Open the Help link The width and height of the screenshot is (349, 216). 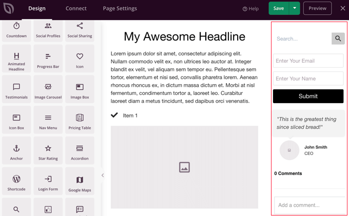250,9
